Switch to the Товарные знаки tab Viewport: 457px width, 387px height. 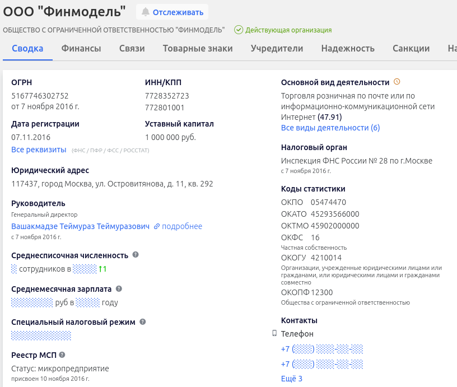(198, 49)
